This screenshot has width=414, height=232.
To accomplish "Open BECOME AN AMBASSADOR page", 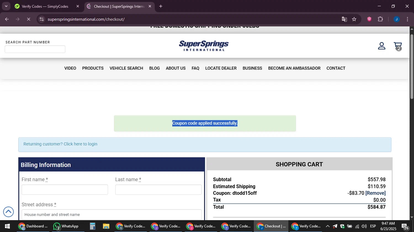I will coord(294,68).
